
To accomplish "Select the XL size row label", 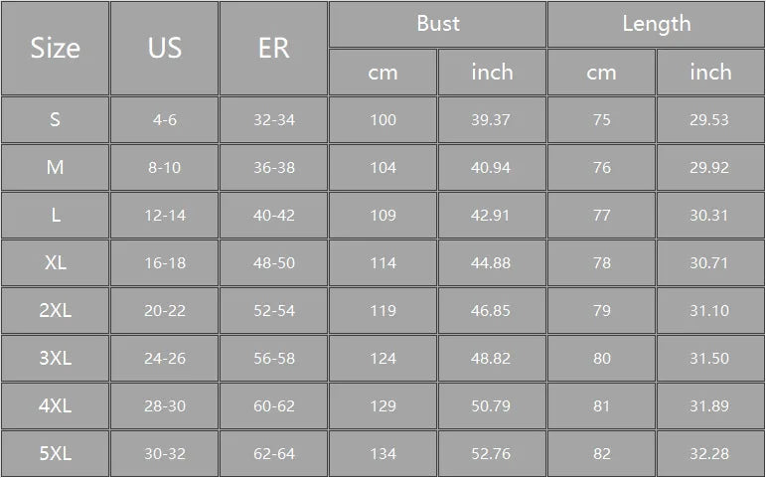I will tap(56, 263).
